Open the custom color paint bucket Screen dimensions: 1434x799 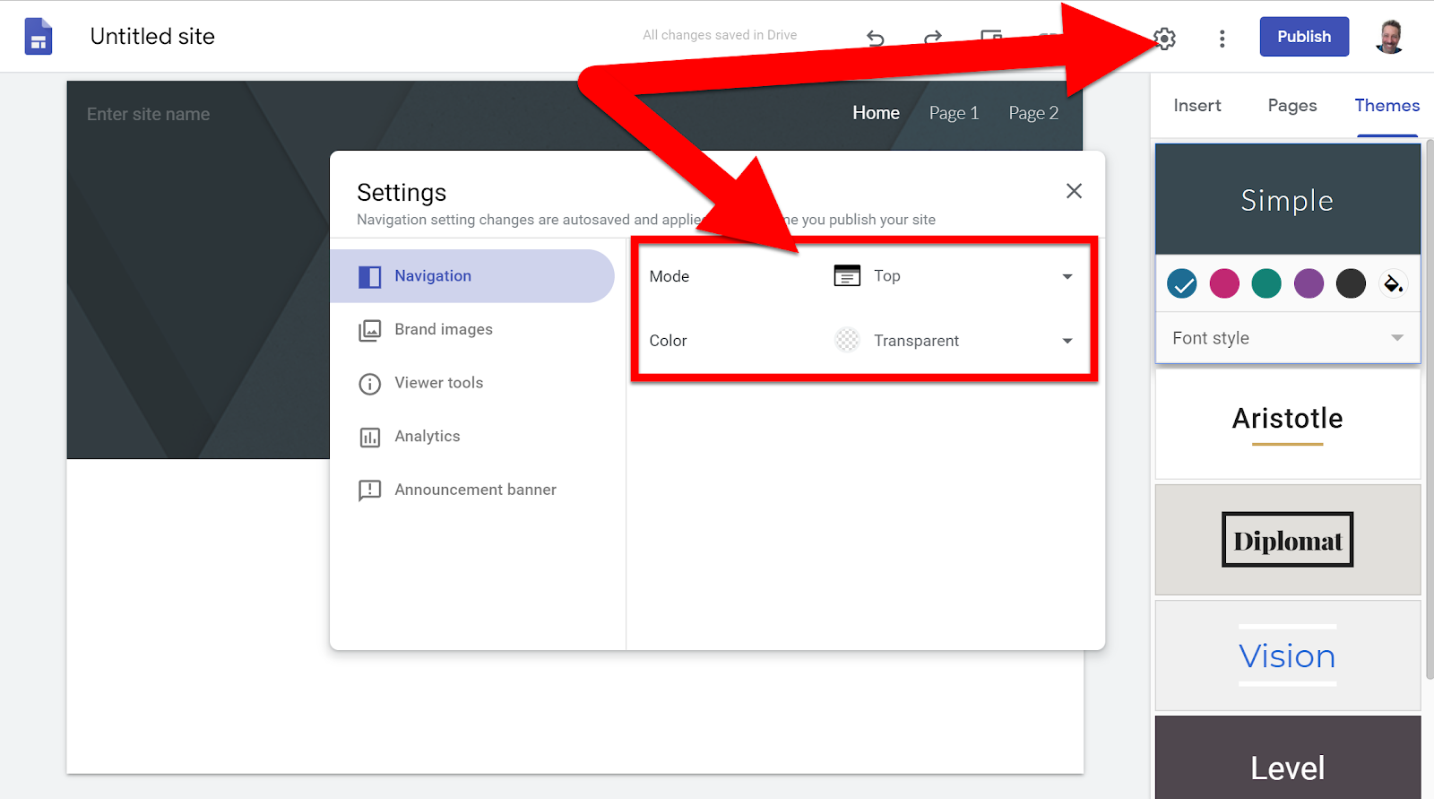1393,283
